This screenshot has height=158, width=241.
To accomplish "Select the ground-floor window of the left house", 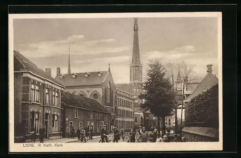I will click(x=35, y=122).
